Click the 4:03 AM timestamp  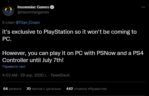10,75
